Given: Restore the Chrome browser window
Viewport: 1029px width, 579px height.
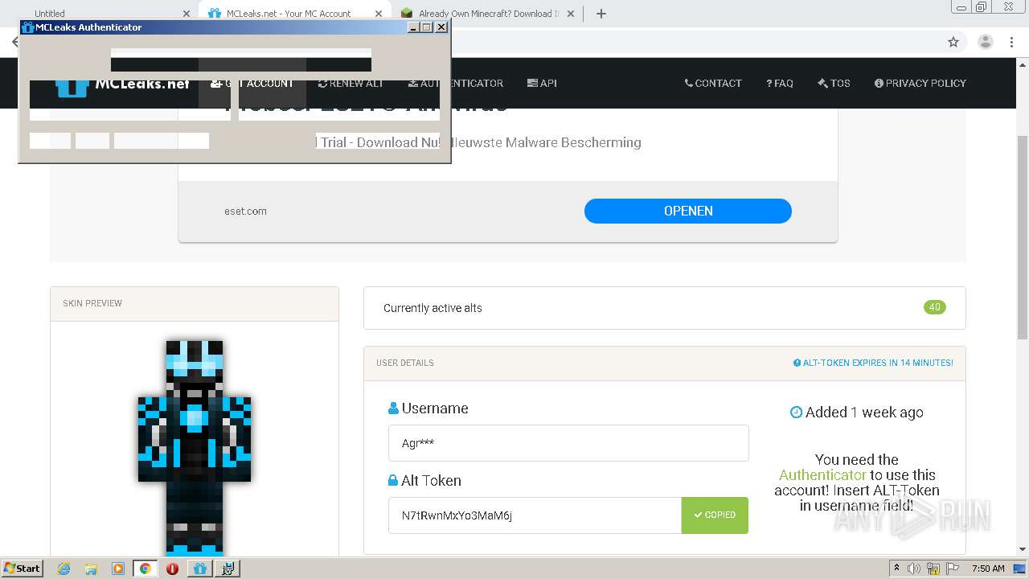Looking at the screenshot, I should click(x=981, y=7).
